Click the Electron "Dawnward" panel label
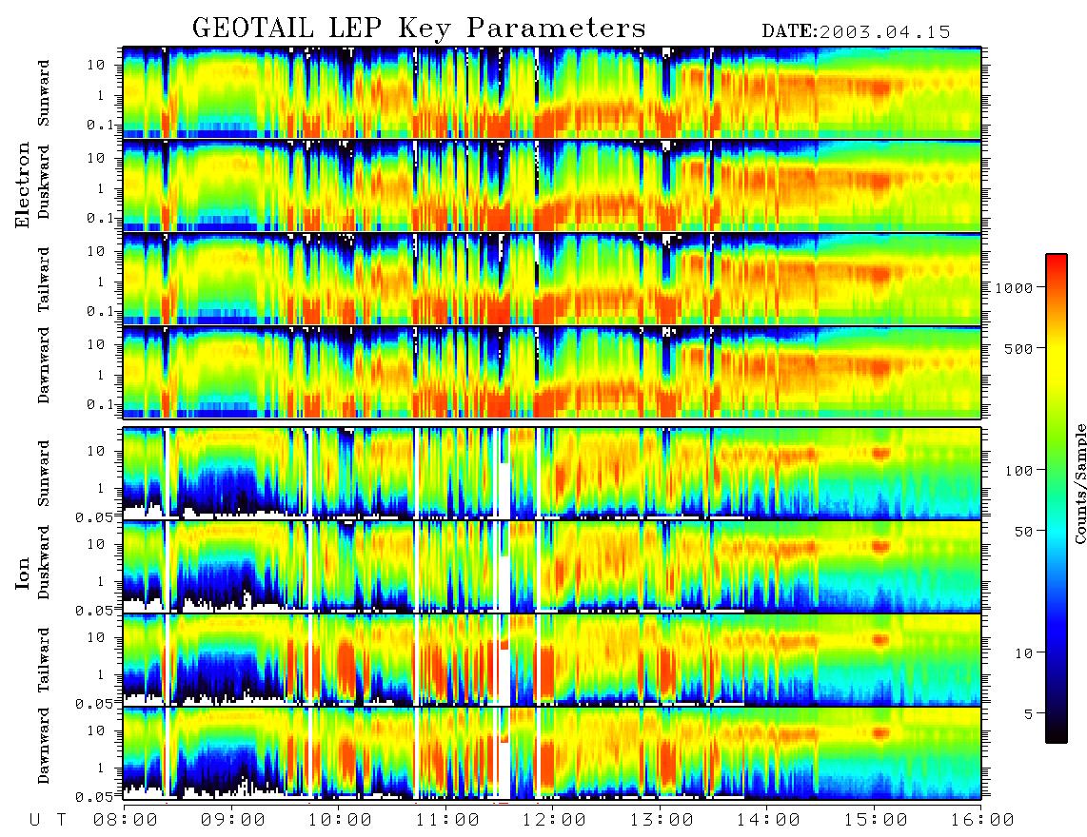Image resolution: width=1087 pixels, height=837 pixels. 44,365
